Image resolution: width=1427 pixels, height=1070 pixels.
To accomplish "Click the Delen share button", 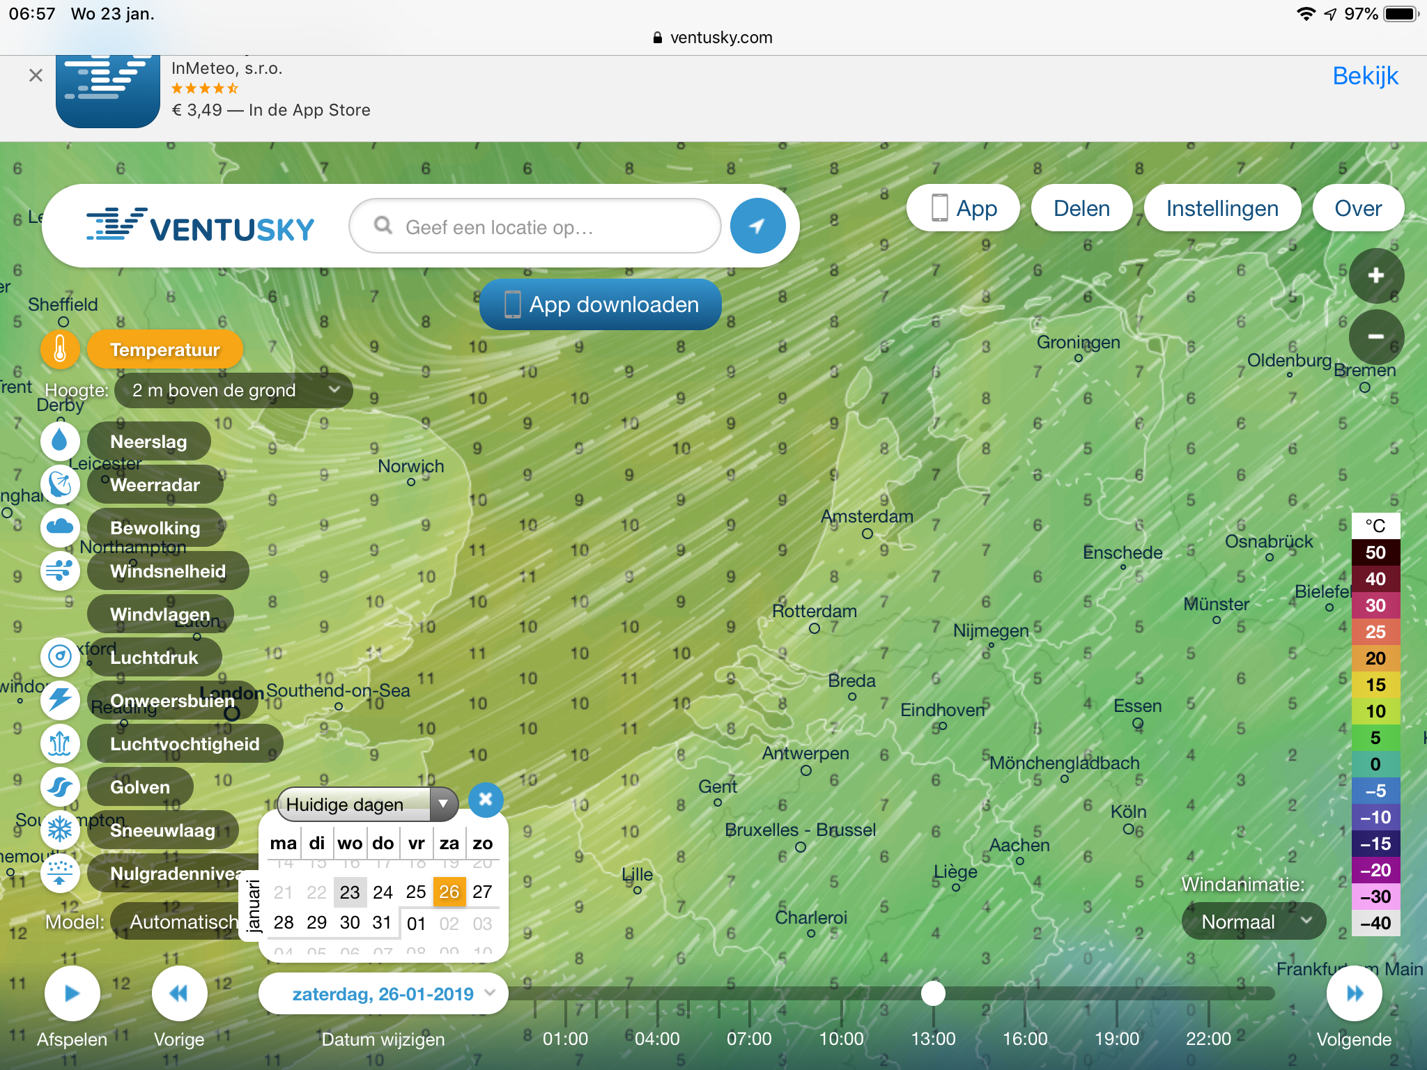I will pos(1081,208).
